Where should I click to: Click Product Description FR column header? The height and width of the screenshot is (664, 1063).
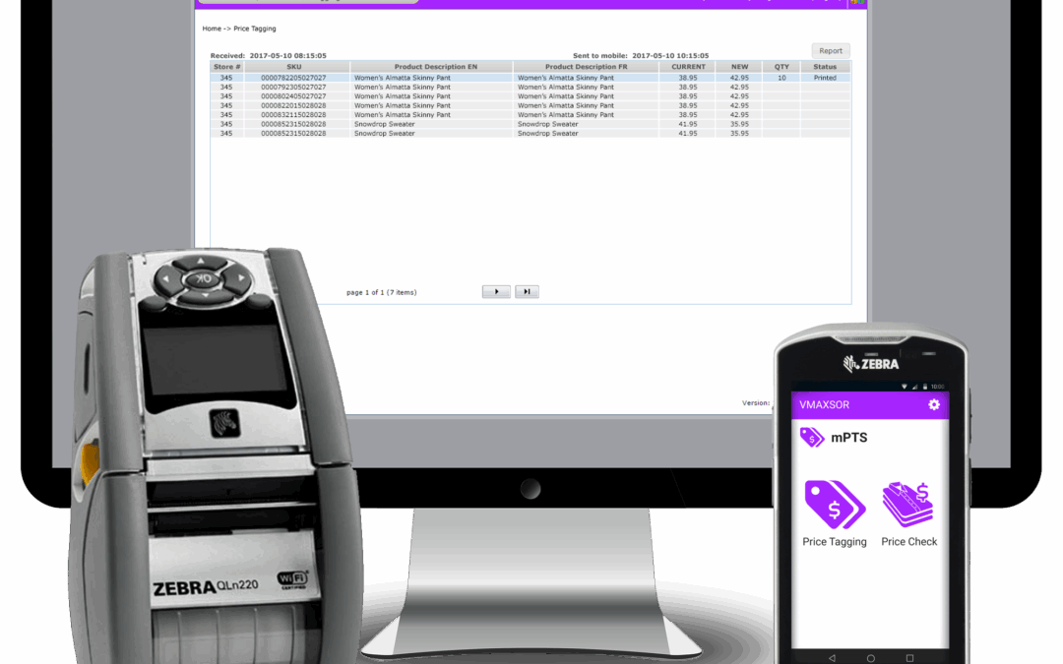(587, 67)
